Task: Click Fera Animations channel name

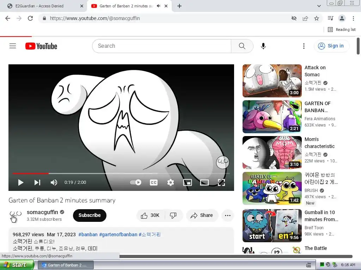Action: coord(320,119)
